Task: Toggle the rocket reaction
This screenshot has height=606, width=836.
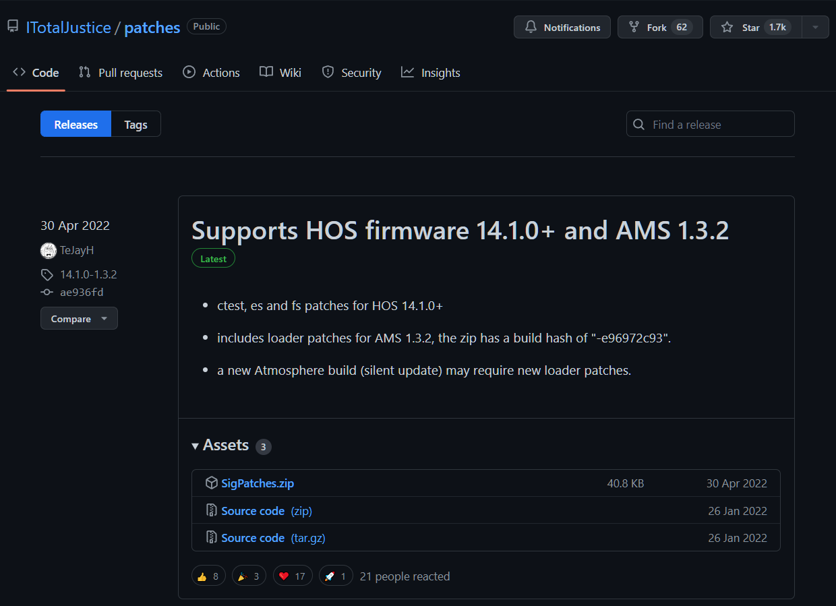Action: tap(336, 576)
